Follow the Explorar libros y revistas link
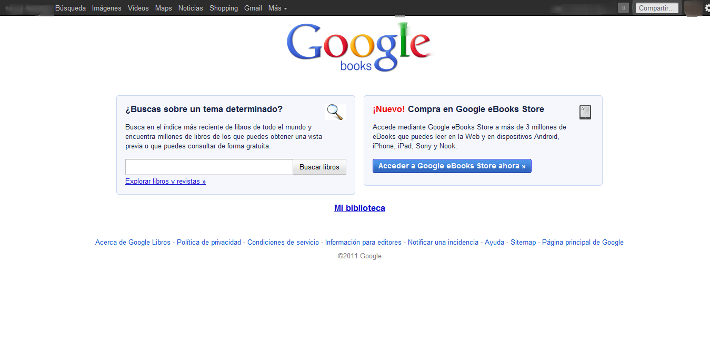710x342 pixels. pos(165,181)
